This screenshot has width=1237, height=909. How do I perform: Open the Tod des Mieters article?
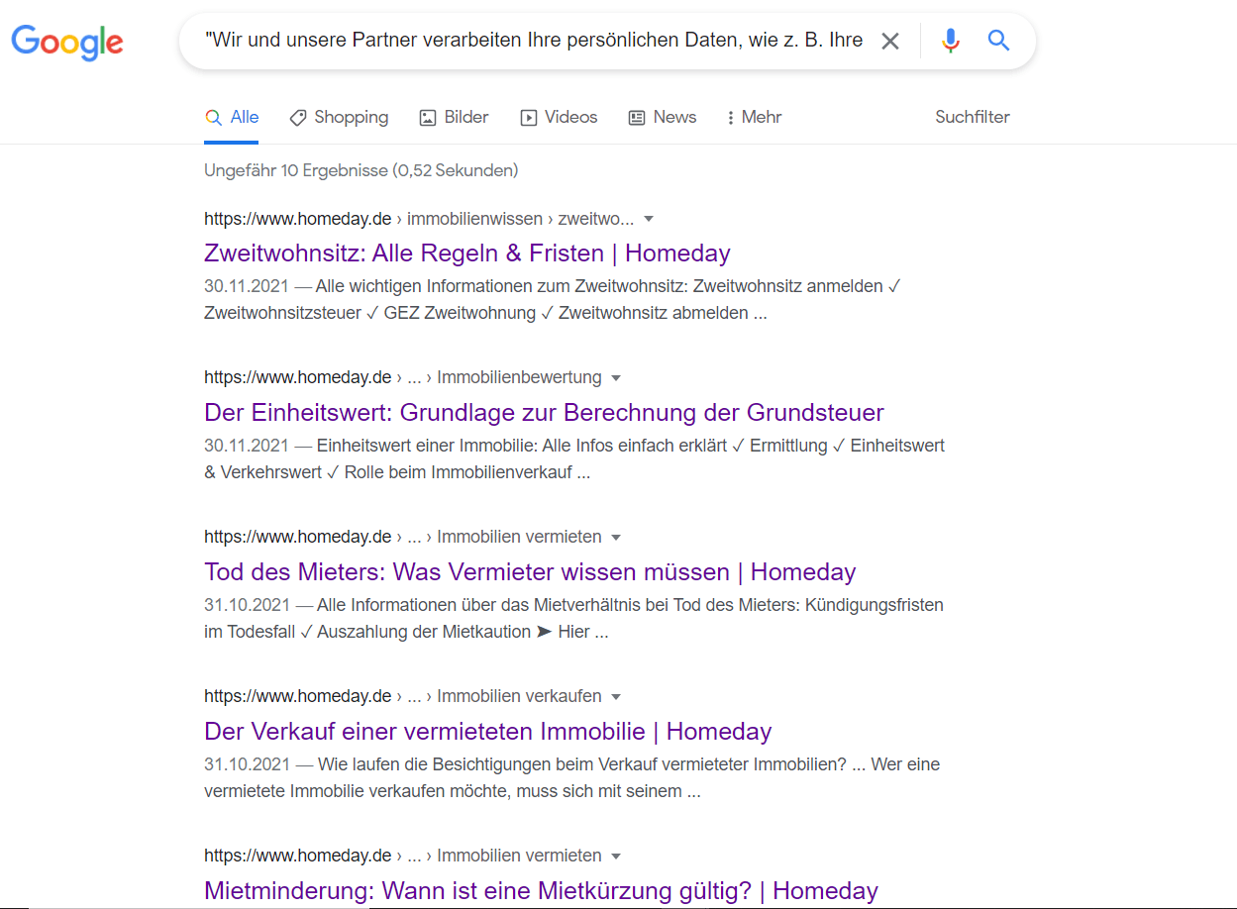coord(529,572)
